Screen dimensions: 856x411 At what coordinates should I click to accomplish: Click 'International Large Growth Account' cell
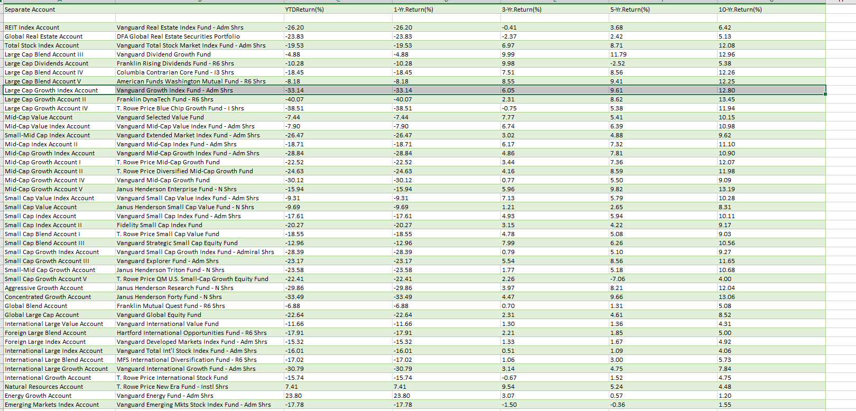59,369
